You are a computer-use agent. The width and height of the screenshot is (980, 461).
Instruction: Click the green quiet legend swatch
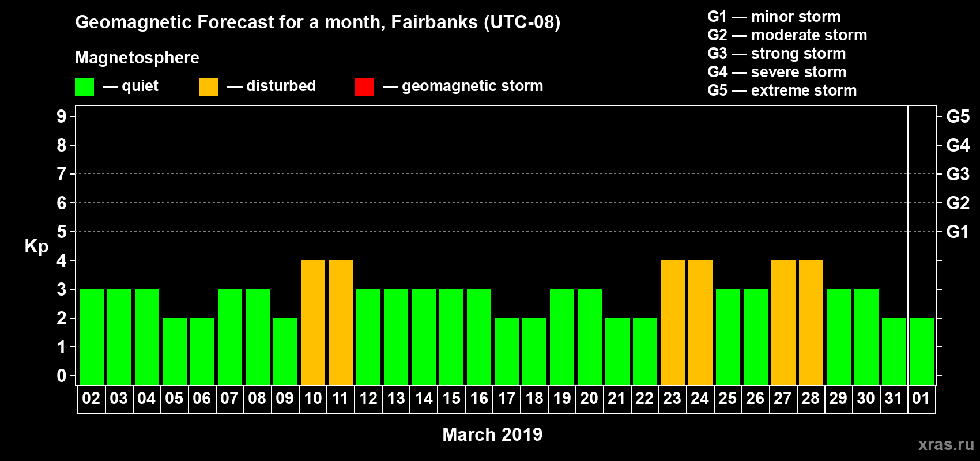pyautogui.click(x=85, y=87)
